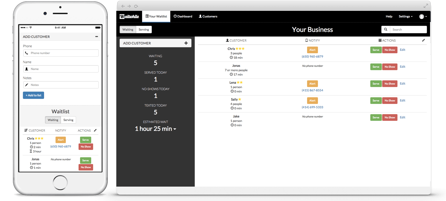Click browser reload icon
This screenshot has width=446, height=201.
(136, 6)
